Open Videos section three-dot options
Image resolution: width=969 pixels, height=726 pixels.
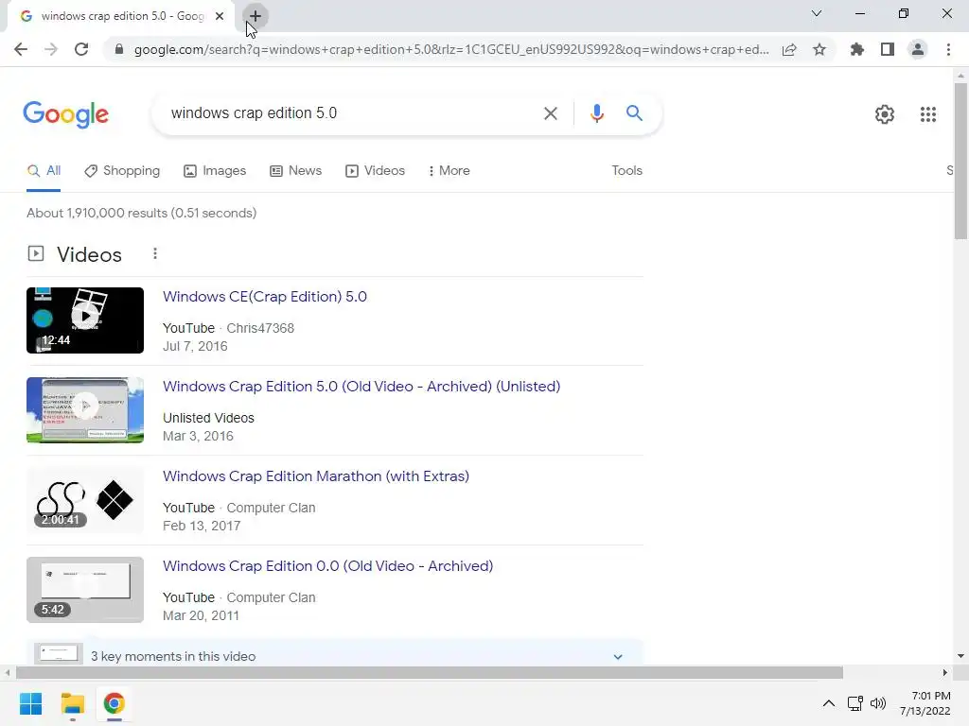click(x=155, y=253)
